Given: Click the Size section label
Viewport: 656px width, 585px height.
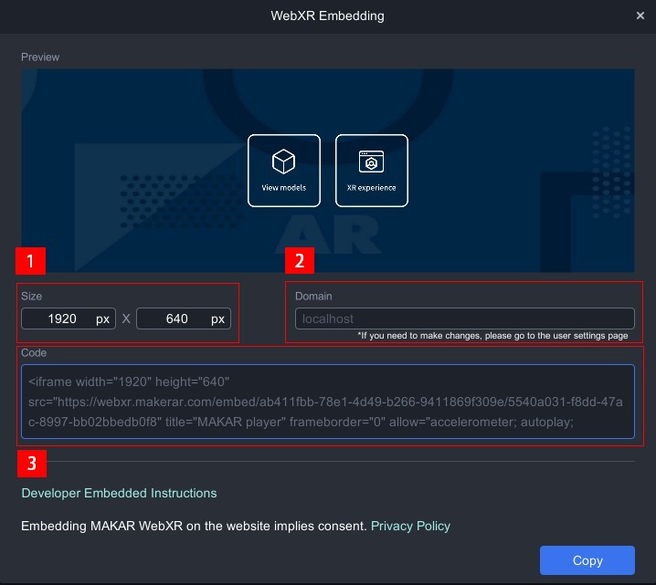Looking at the screenshot, I should 32,297.
